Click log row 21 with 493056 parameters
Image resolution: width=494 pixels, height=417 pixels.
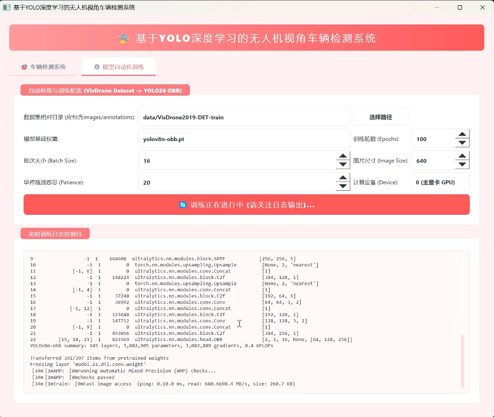coord(164,333)
